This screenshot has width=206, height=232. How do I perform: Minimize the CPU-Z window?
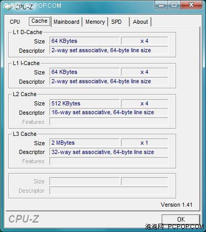pyautogui.click(x=161, y=5)
